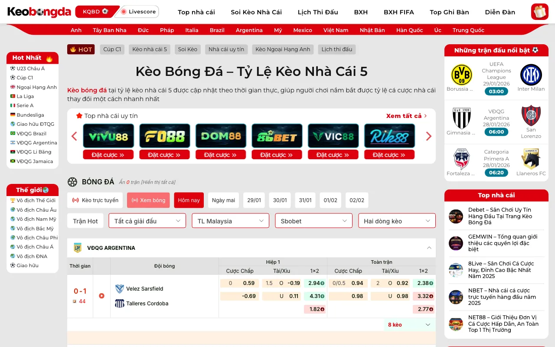The width and height of the screenshot is (555, 347).
Task: Open the Soi Kèo Nhà Cái menu
Action: click(x=256, y=12)
